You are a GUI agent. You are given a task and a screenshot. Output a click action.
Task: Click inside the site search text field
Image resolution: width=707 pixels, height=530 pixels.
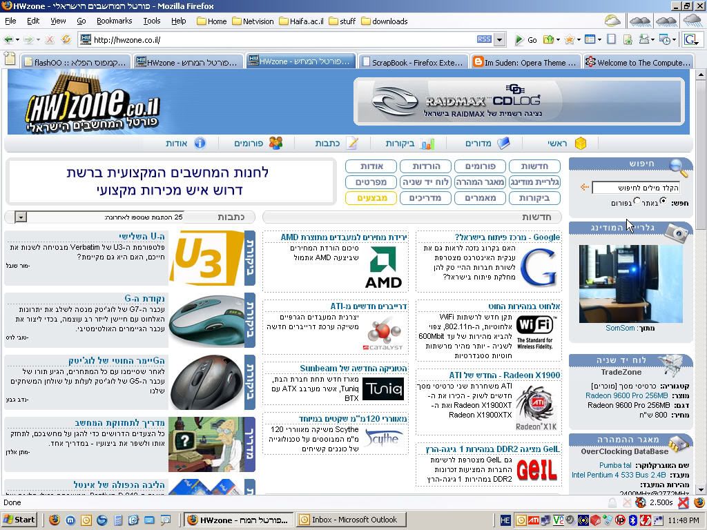[x=636, y=188]
